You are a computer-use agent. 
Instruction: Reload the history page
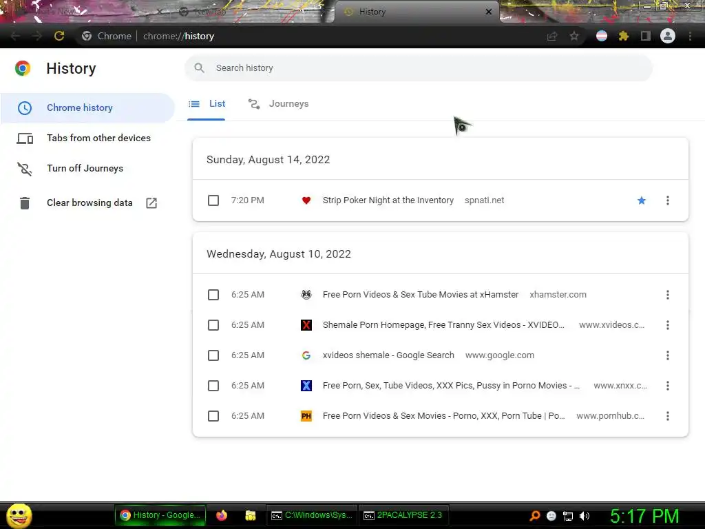59,36
